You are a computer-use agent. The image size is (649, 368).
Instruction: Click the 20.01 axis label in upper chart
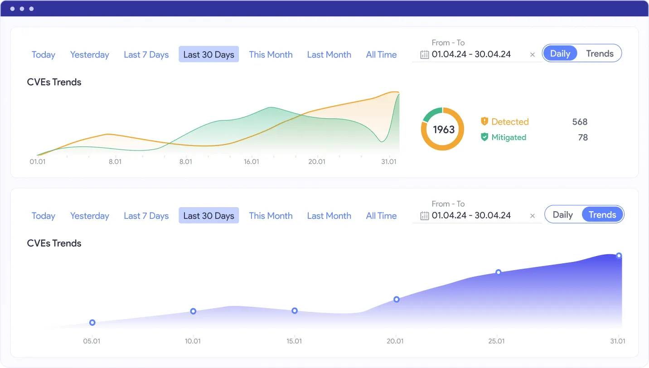[317, 162]
